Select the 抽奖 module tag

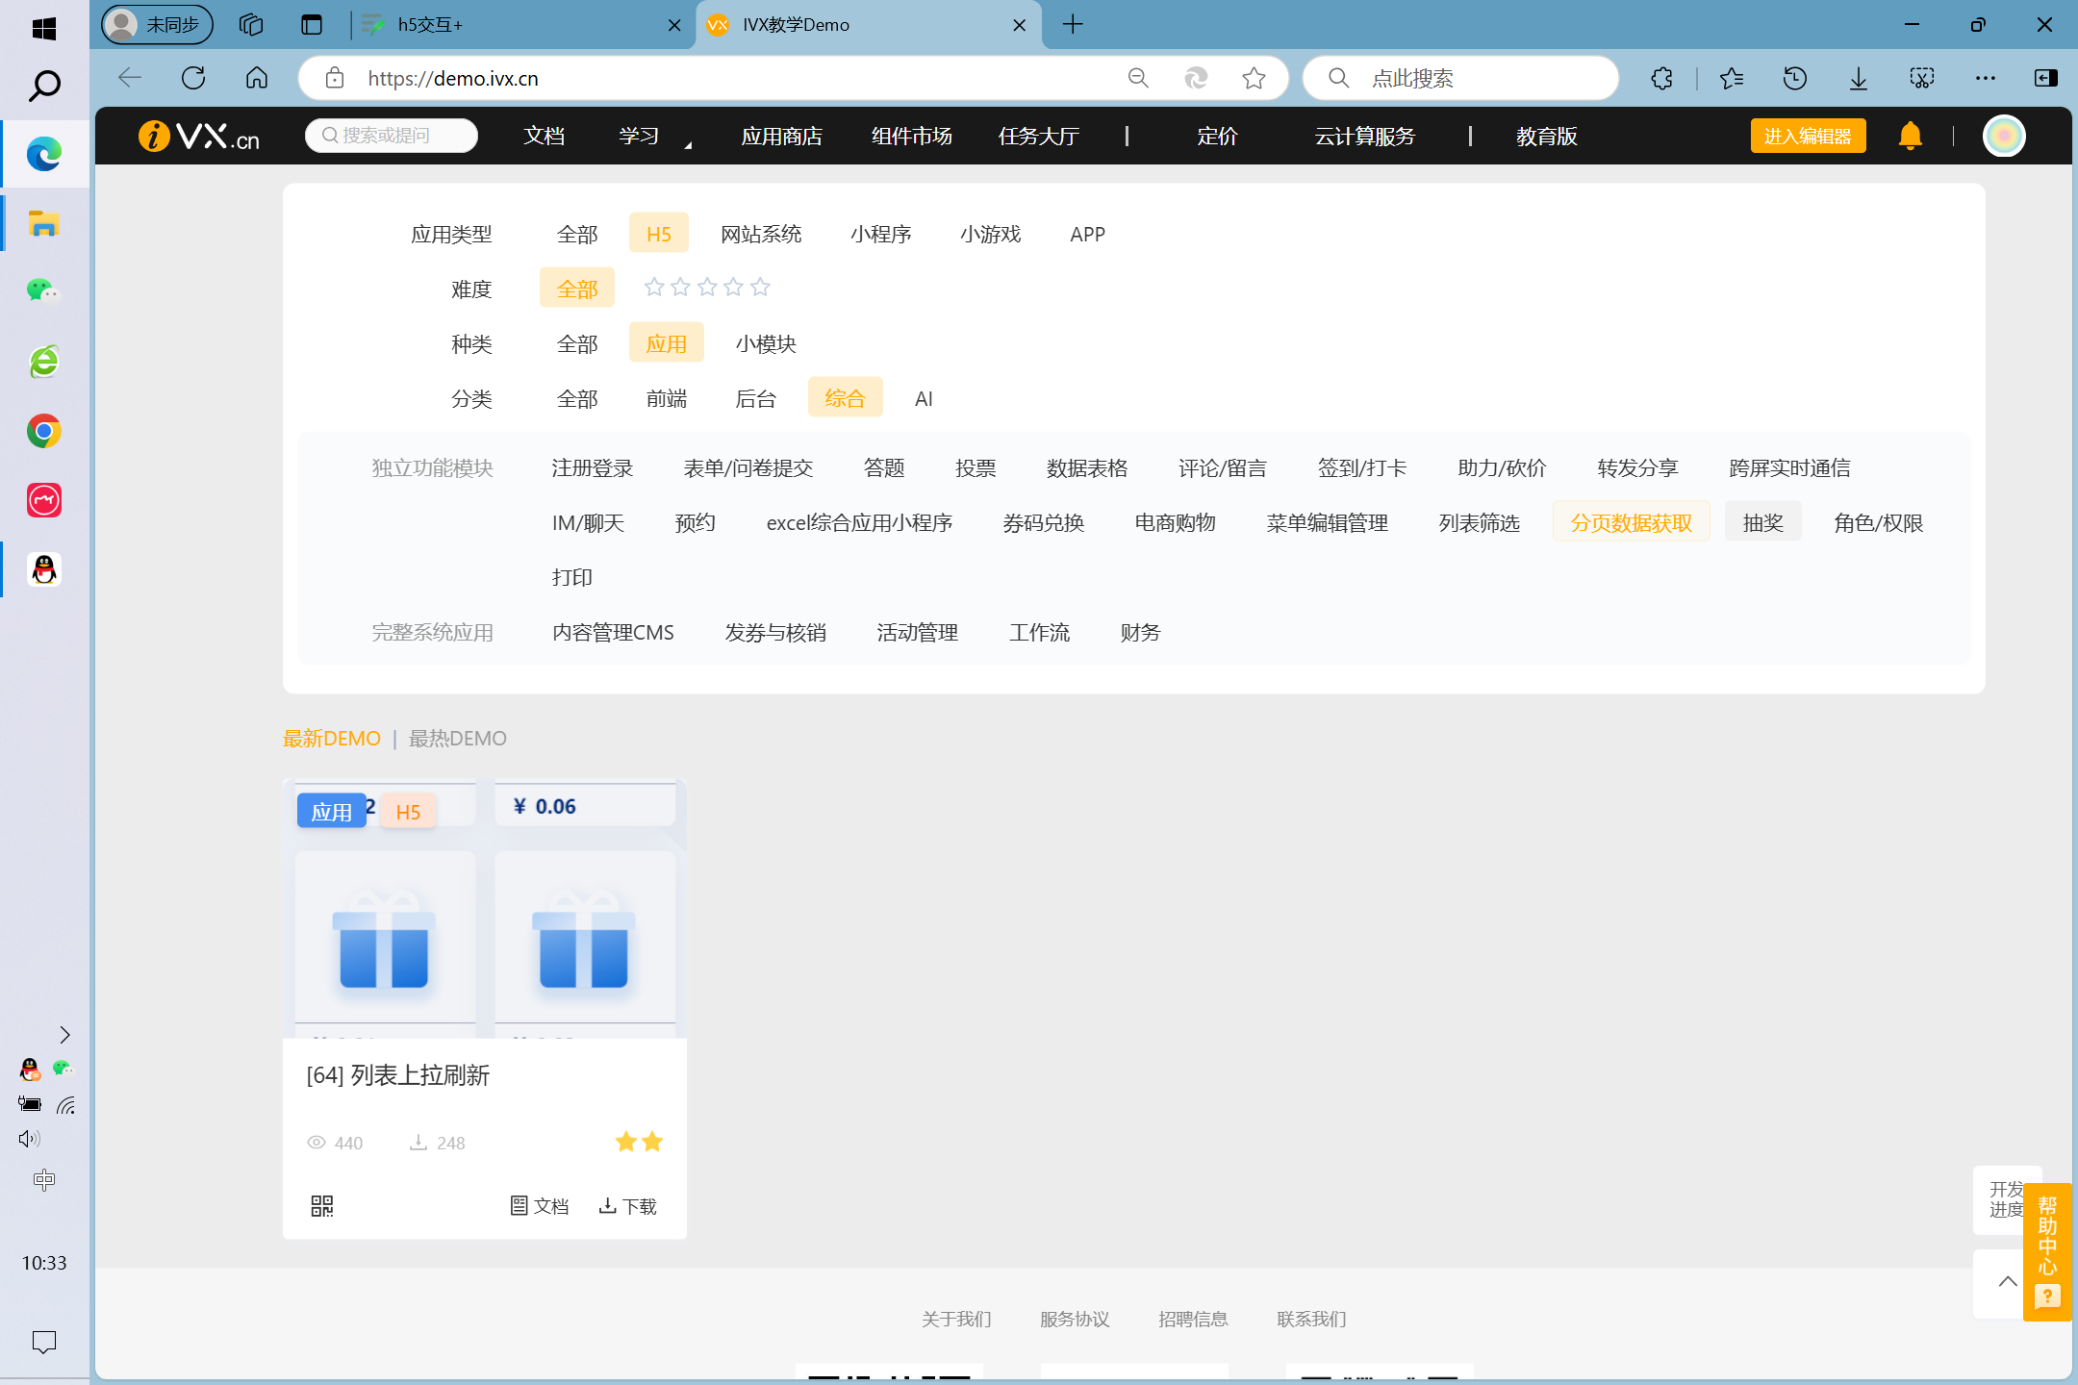pyautogui.click(x=1763, y=522)
